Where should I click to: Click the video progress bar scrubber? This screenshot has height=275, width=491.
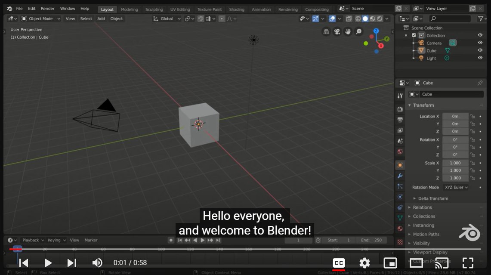(17, 249)
